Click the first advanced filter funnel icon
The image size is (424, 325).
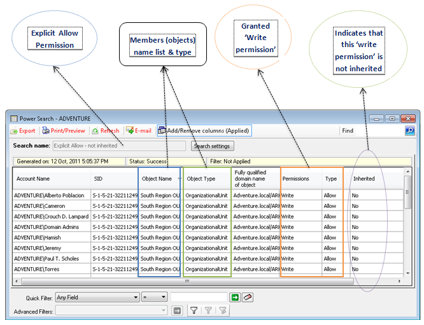194,310
